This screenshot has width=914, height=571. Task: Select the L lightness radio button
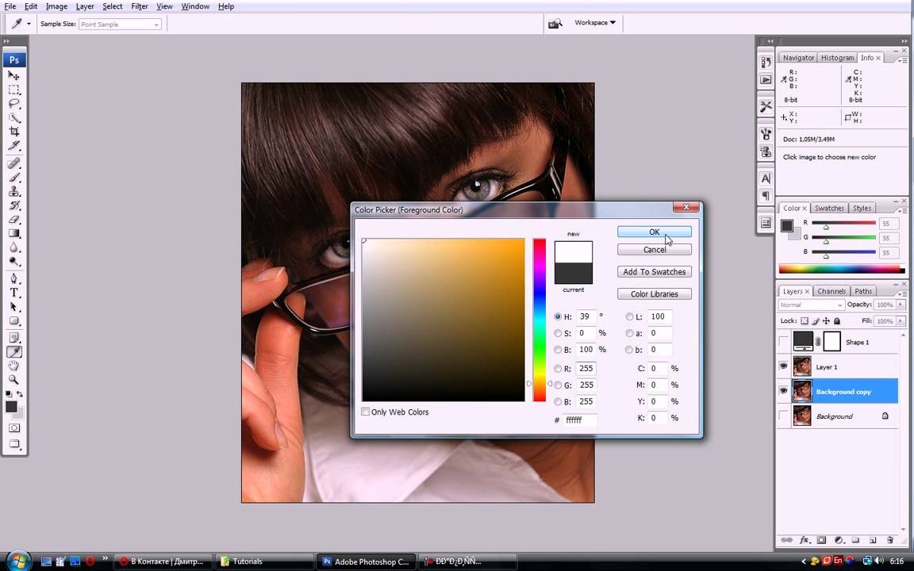click(x=629, y=316)
